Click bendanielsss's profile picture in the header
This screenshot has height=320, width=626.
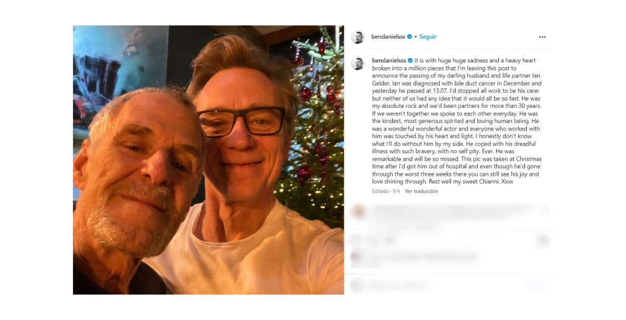point(358,36)
